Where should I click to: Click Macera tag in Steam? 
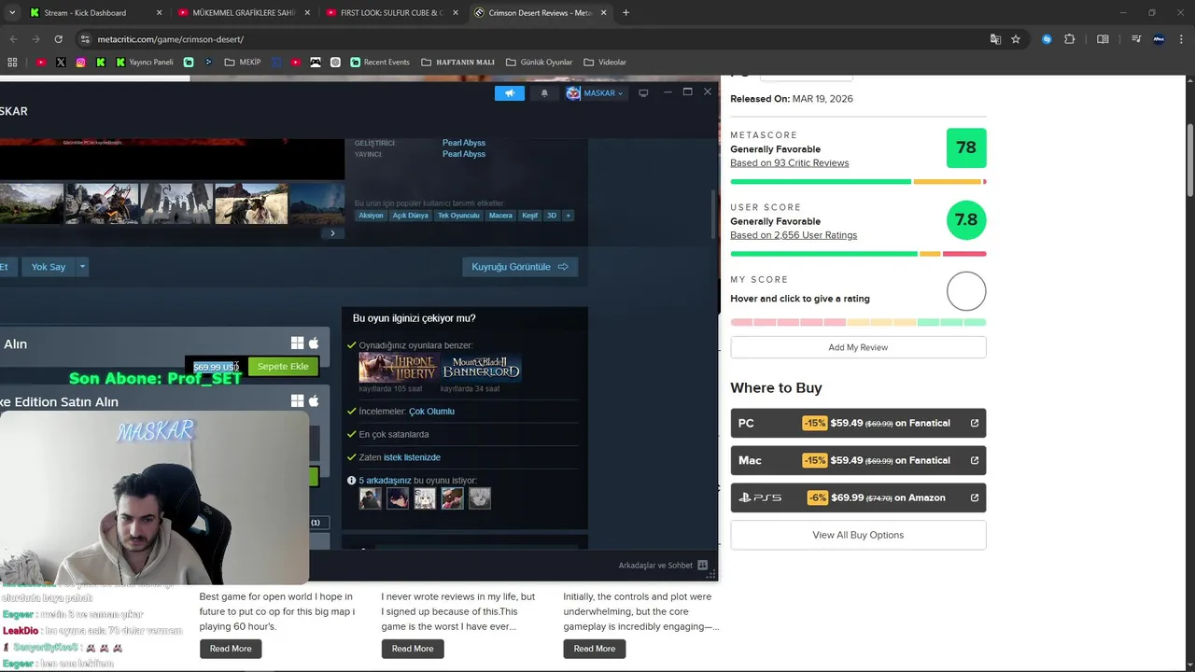click(x=501, y=216)
